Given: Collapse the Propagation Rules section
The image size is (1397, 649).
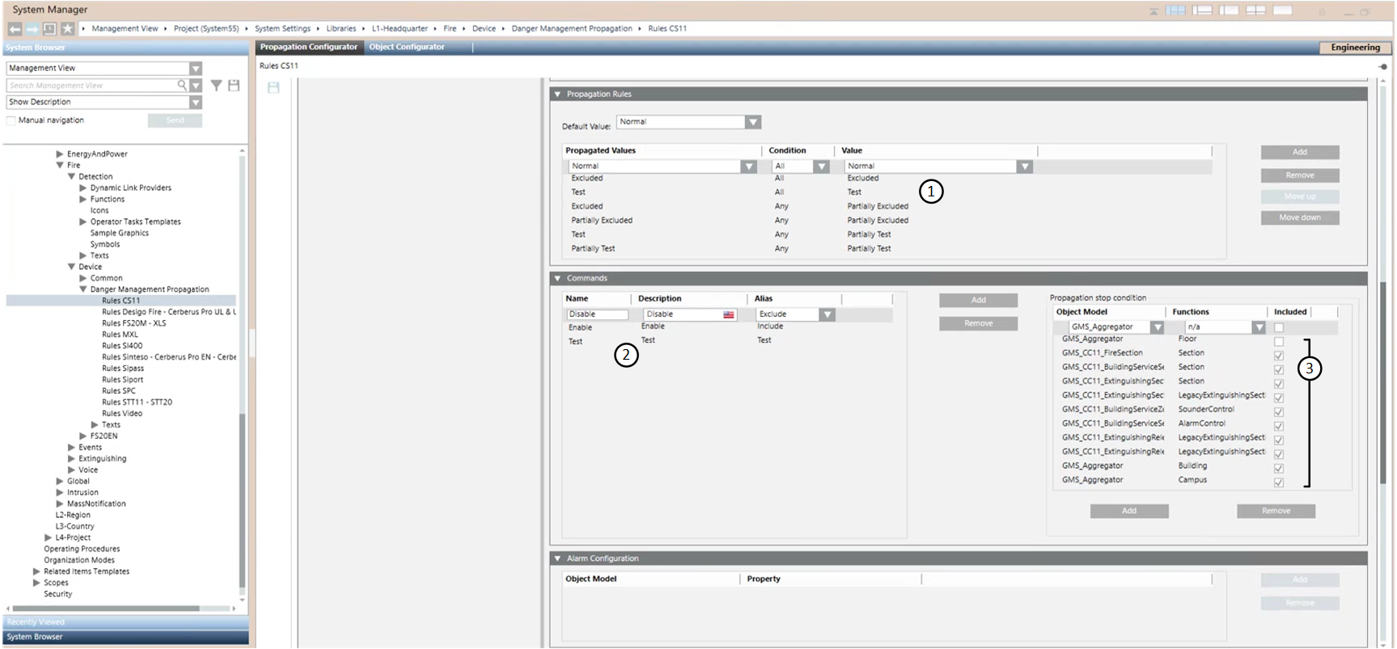Looking at the screenshot, I should click(x=557, y=95).
